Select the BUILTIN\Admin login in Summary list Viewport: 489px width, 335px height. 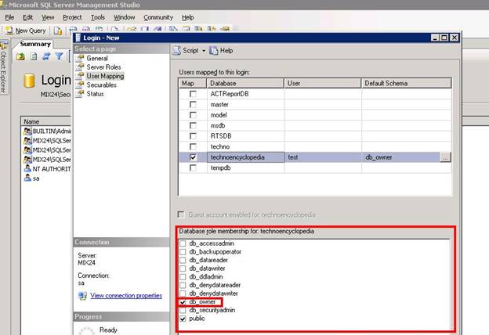(x=48, y=131)
